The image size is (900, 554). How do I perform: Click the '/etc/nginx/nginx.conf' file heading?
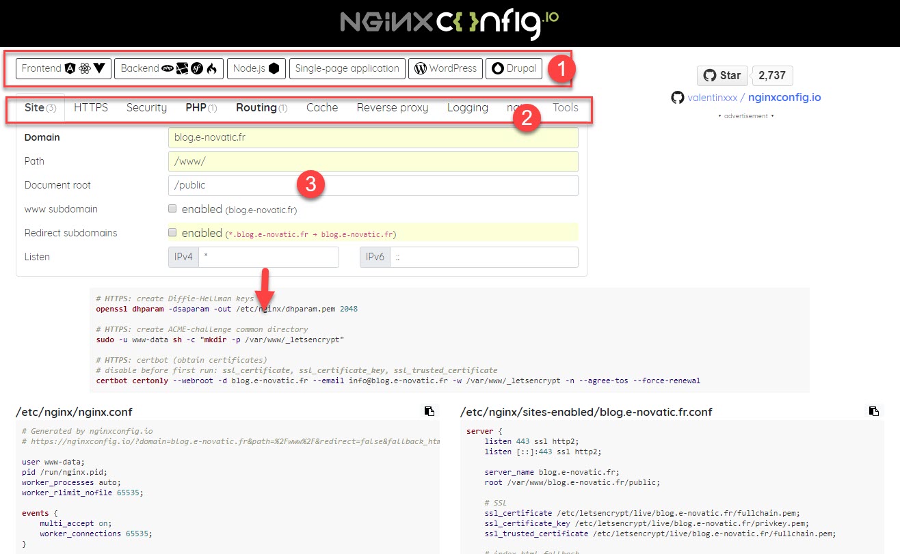74,412
